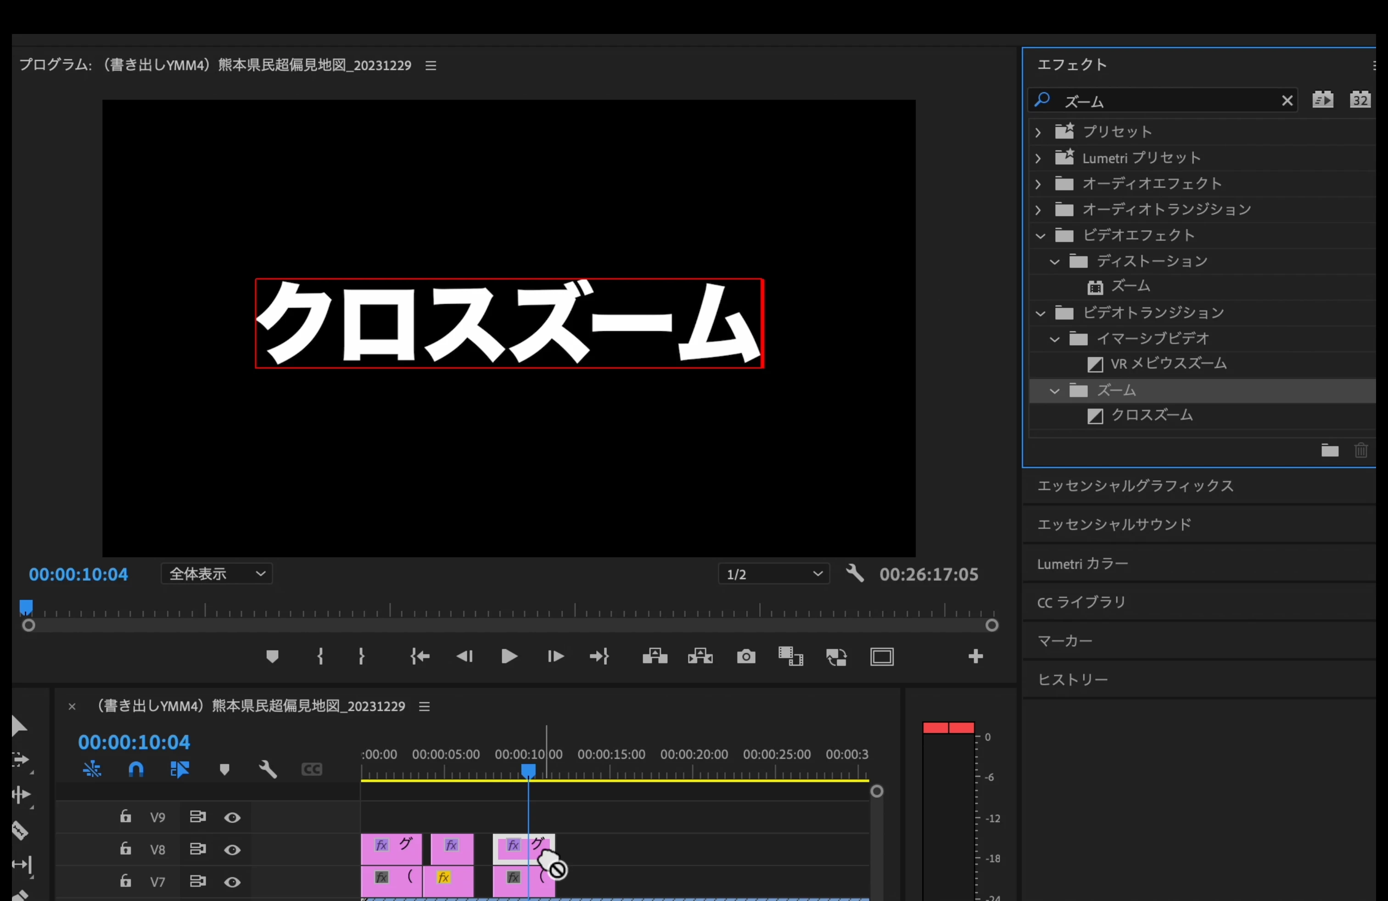The height and width of the screenshot is (901, 1388).
Task: Open the 1/2 playback resolution dropdown
Action: (773, 574)
